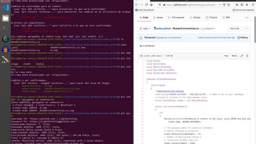The image size is (256, 144).
Task: Open the Firefox Library icon
Action: tap(237, 5)
